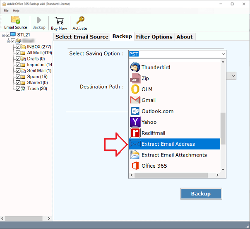
Task: Pick the OLM orange icon
Action: click(x=135, y=89)
